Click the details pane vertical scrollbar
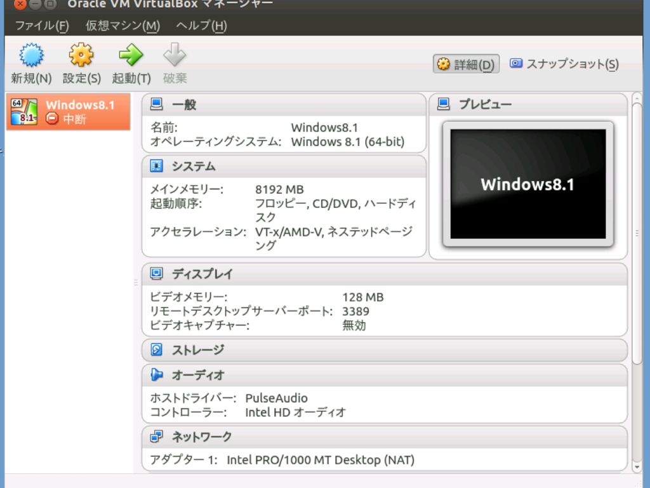This screenshot has width=650, height=488. click(x=637, y=233)
